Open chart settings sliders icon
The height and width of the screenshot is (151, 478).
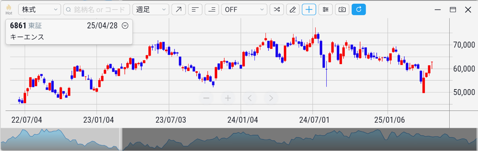[326, 10]
